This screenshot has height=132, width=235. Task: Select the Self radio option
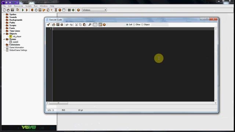pos(129,25)
